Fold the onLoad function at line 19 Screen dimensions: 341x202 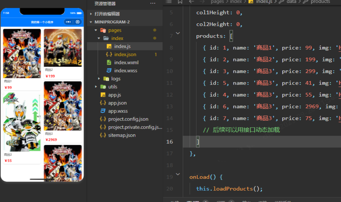178,174
